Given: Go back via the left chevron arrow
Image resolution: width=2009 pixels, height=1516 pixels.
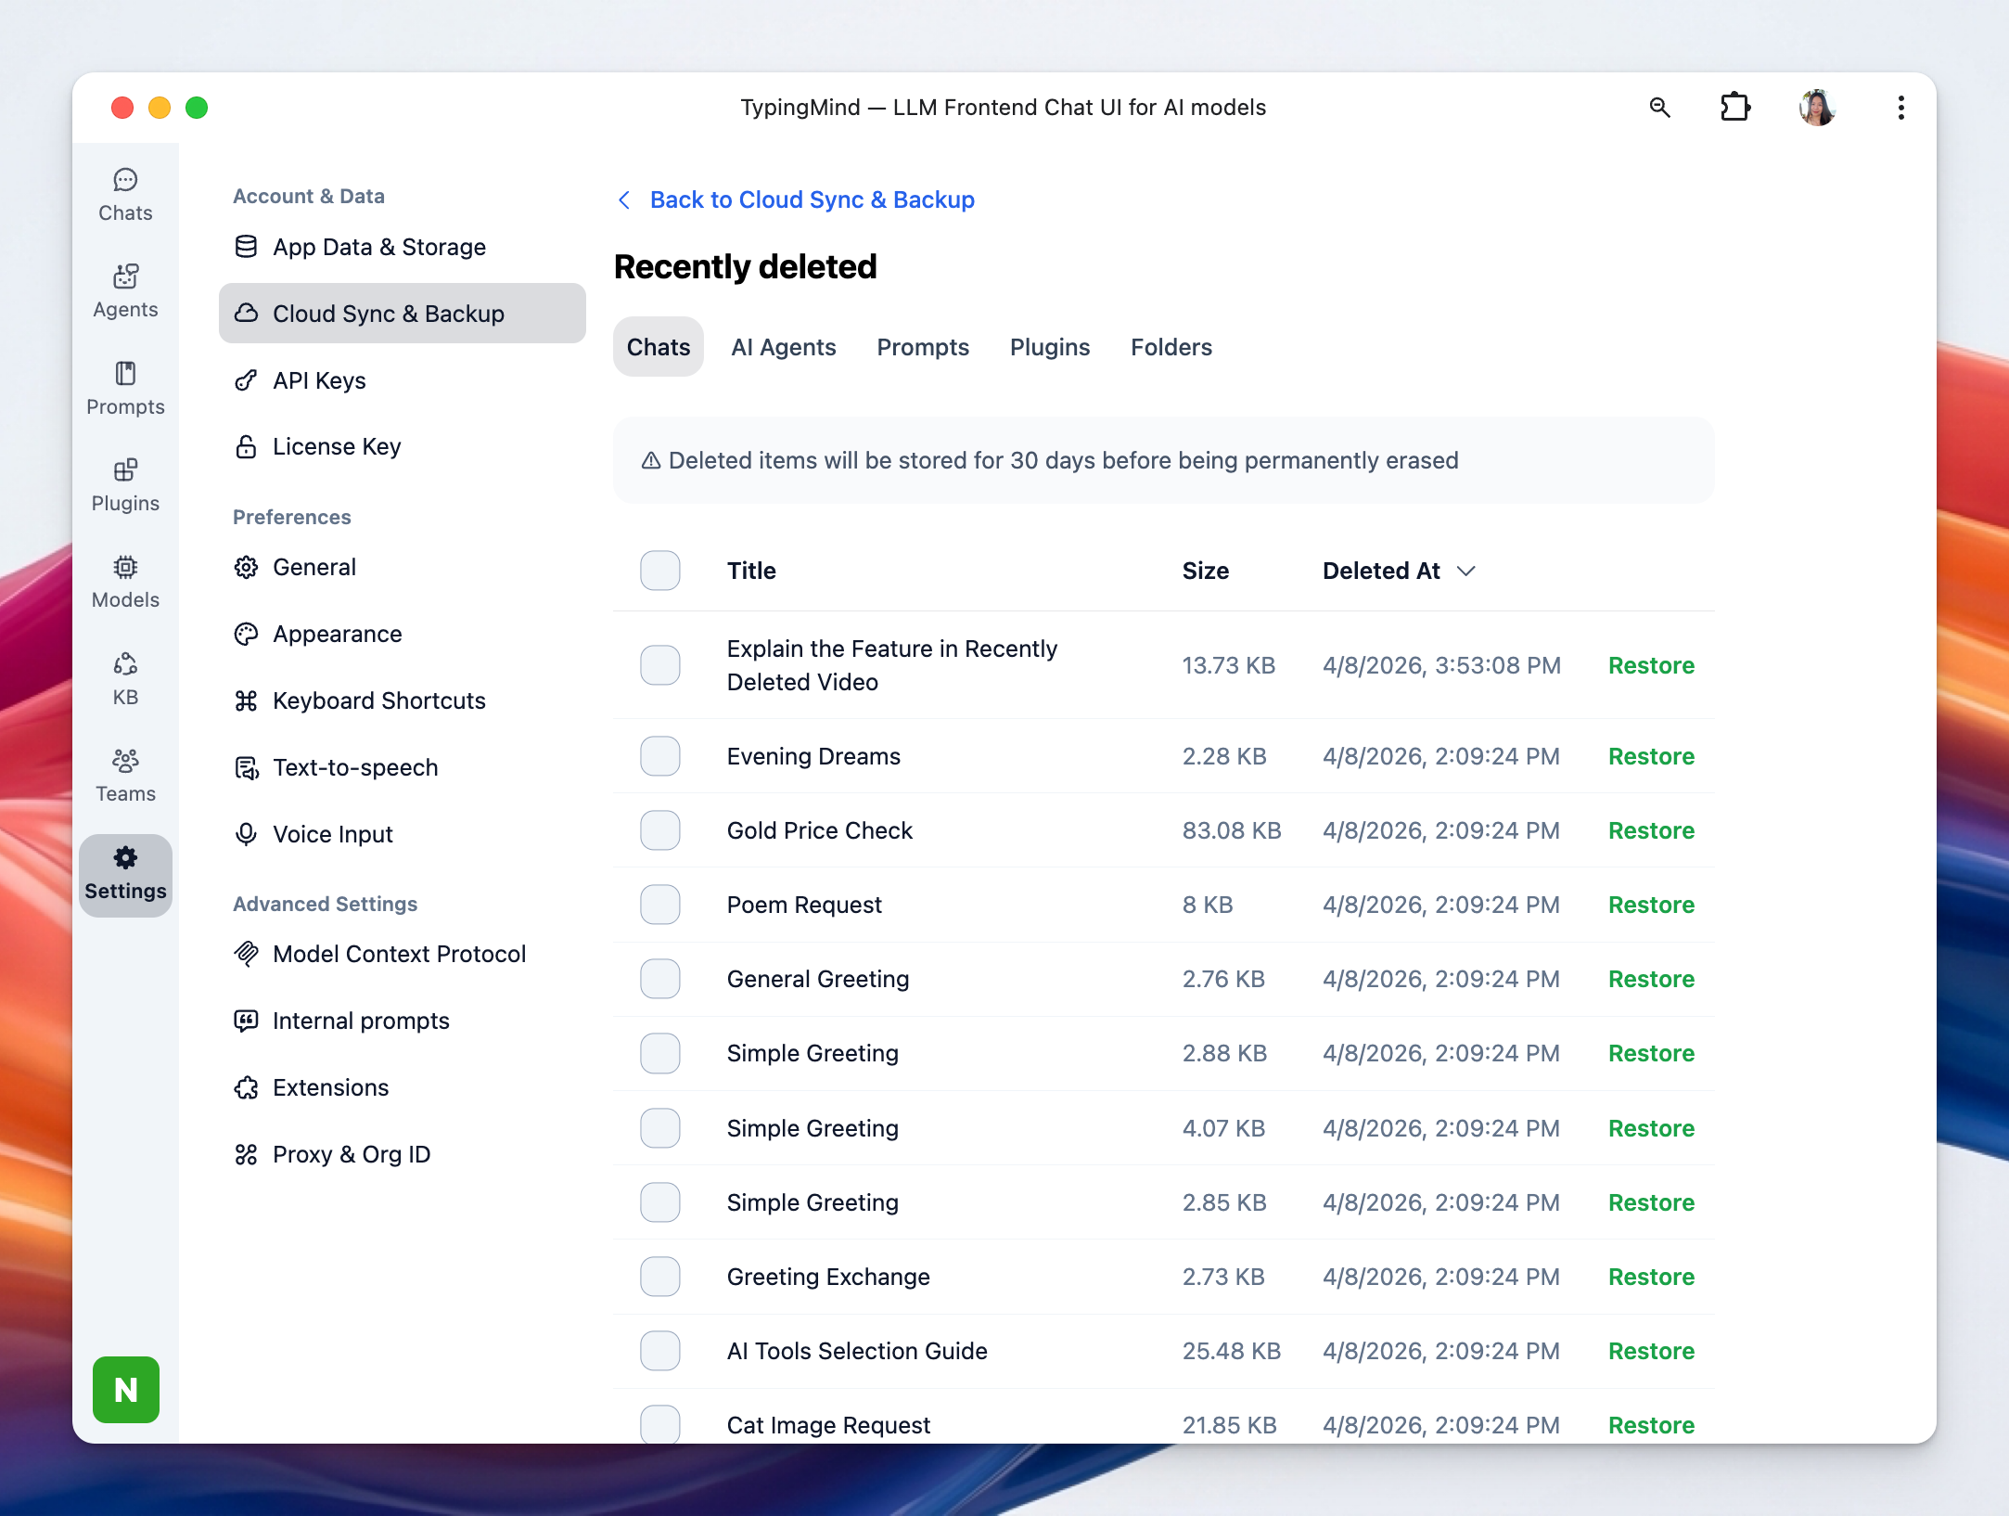Looking at the screenshot, I should point(624,200).
